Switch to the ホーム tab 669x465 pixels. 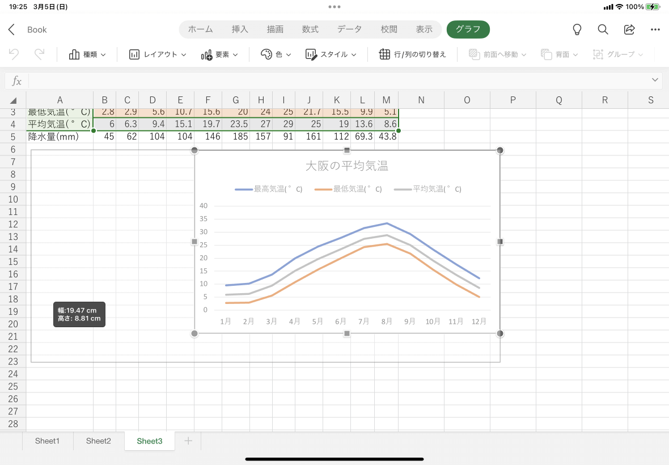pyautogui.click(x=200, y=29)
